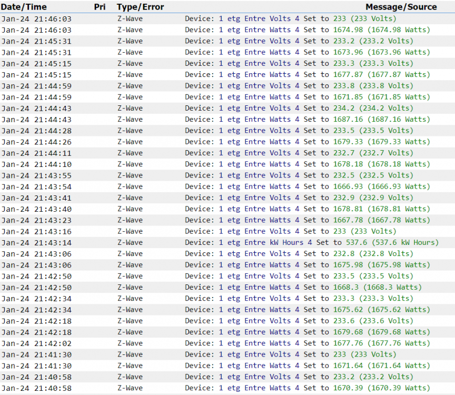Click the 1668.3 Watts value
The width and height of the screenshot is (455, 395).
pyautogui.click(x=377, y=287)
